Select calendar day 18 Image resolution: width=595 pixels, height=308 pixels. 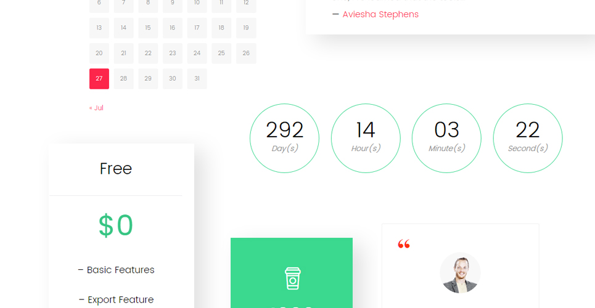pos(221,28)
